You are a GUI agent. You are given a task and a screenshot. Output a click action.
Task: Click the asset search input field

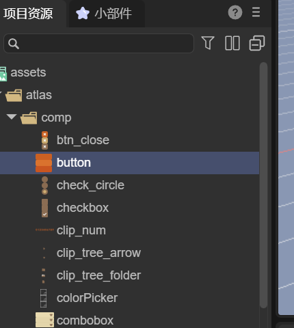tap(98, 43)
